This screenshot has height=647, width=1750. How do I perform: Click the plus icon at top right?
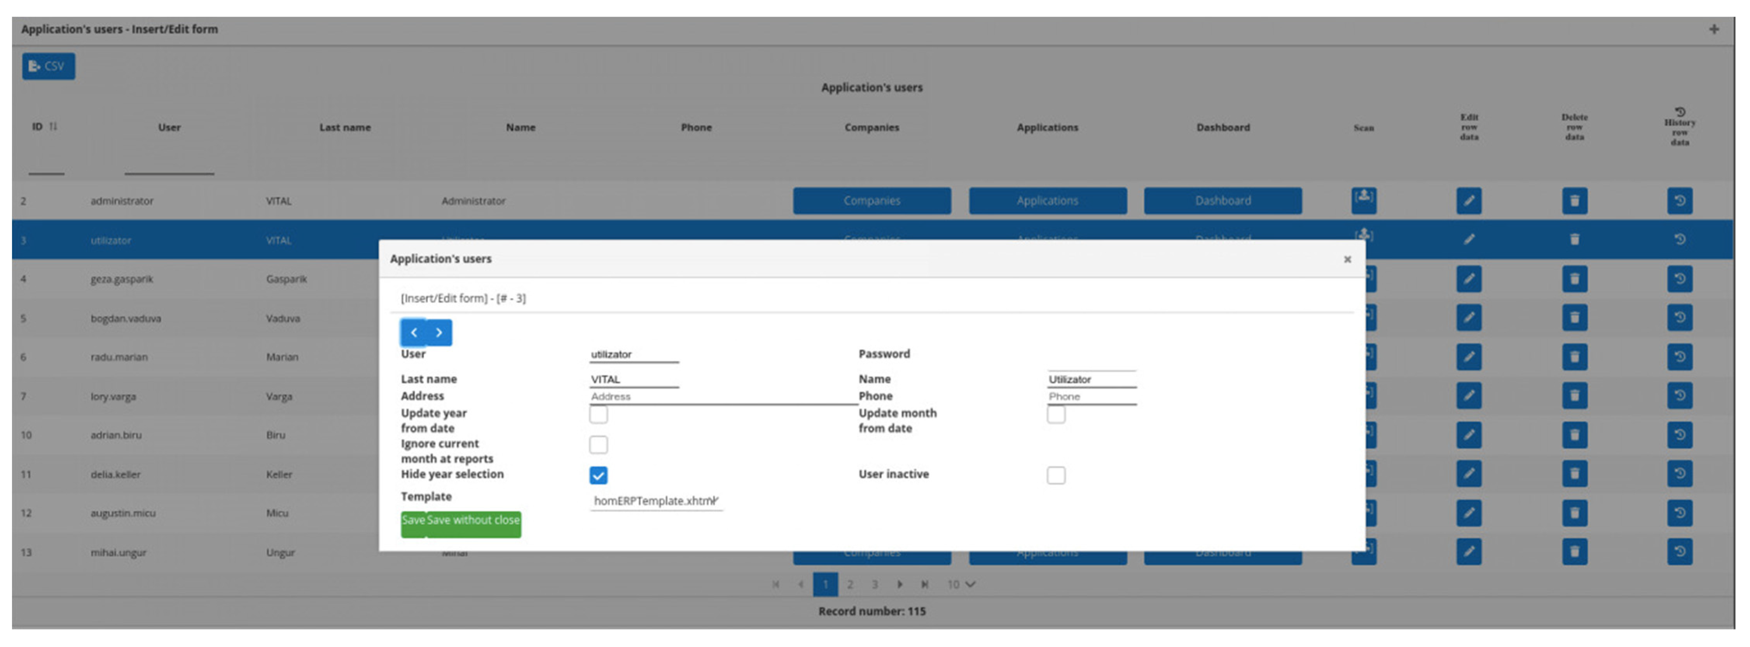point(1713,29)
